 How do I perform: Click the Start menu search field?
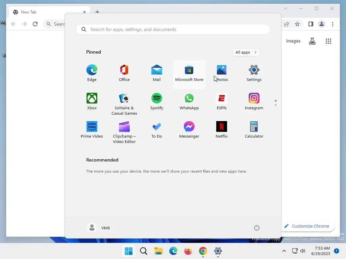pyautogui.click(x=173, y=30)
